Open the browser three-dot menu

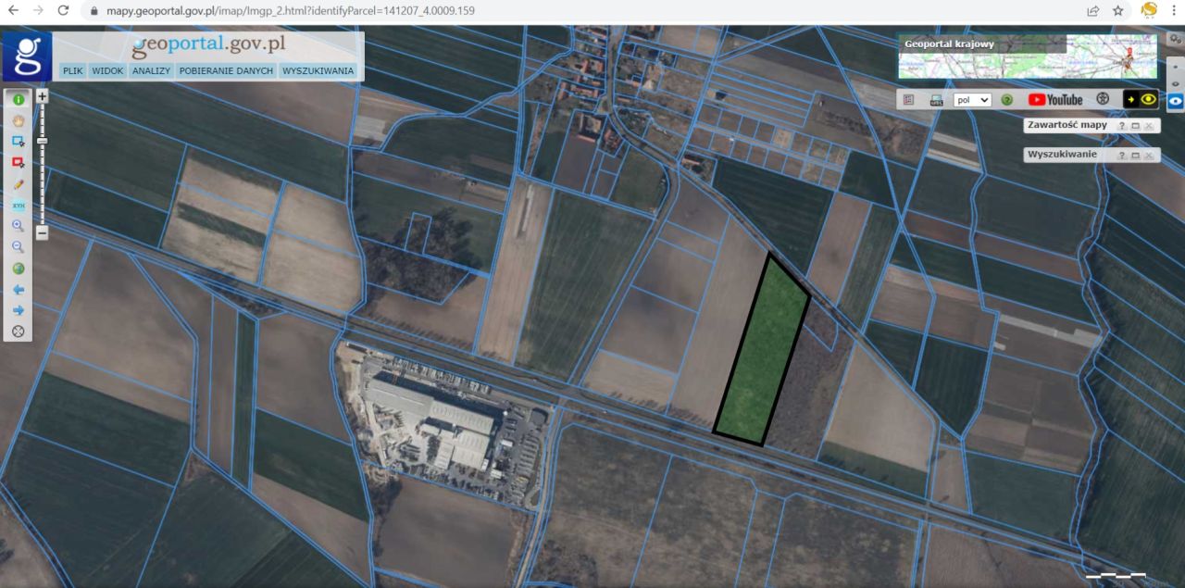tap(1174, 10)
